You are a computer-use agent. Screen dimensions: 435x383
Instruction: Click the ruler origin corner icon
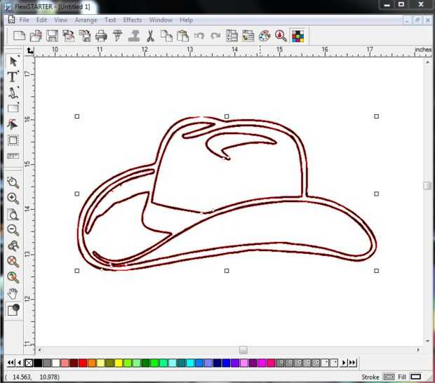(29, 51)
